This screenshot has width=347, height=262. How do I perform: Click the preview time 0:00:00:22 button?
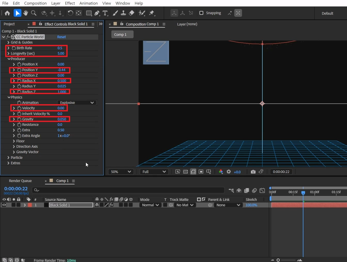pyautogui.click(x=281, y=172)
